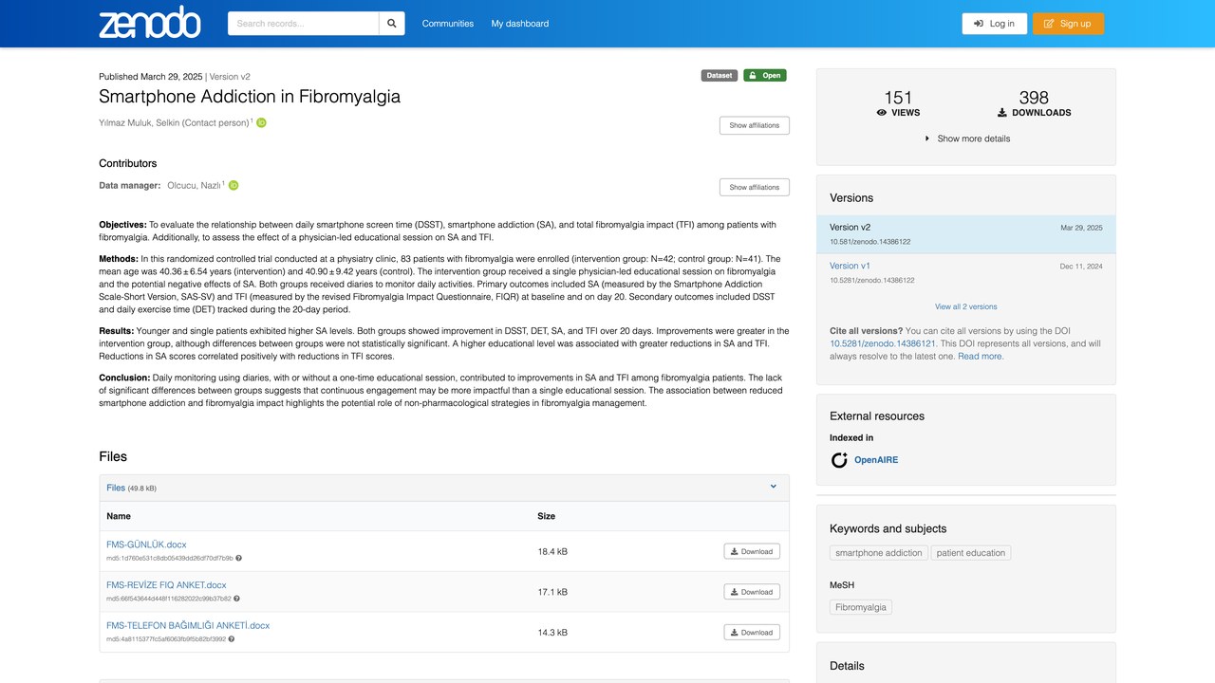Show affiliations in the Contributors section
This screenshot has height=683, width=1215.
755,187
